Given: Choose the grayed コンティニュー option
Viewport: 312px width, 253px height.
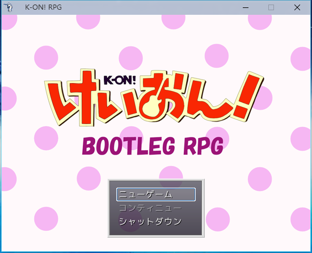Looking at the screenshot, I should [150, 208].
